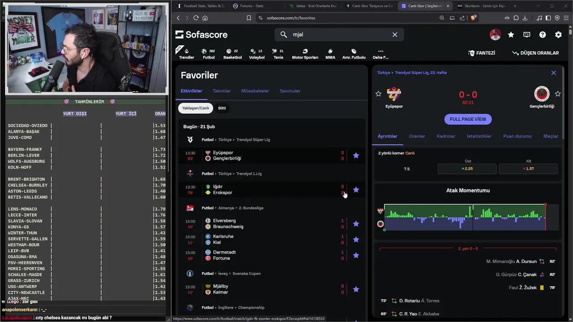
Task: Open the Sofascore settings gear
Action: tap(558, 34)
